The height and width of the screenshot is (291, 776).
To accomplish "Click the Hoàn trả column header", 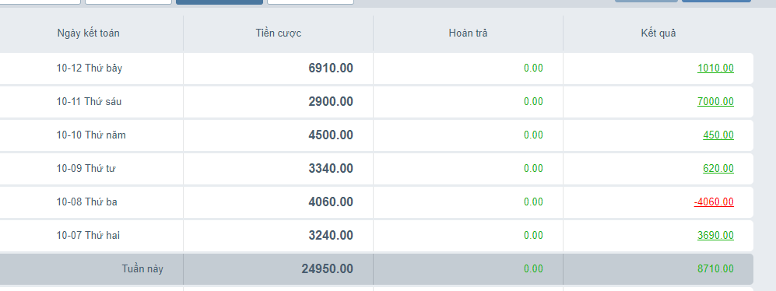I will coord(468,33).
